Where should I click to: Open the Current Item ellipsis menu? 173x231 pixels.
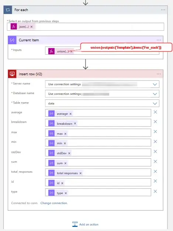coord(159,40)
